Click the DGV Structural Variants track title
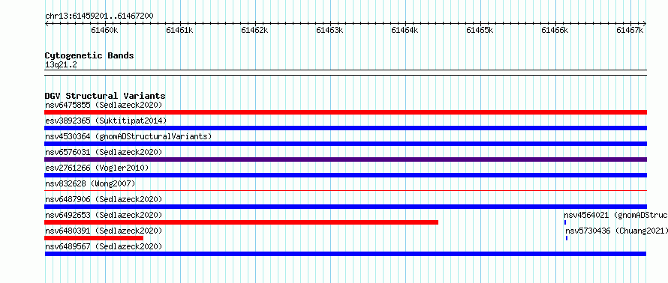This screenshot has height=283, width=668. [x=105, y=96]
